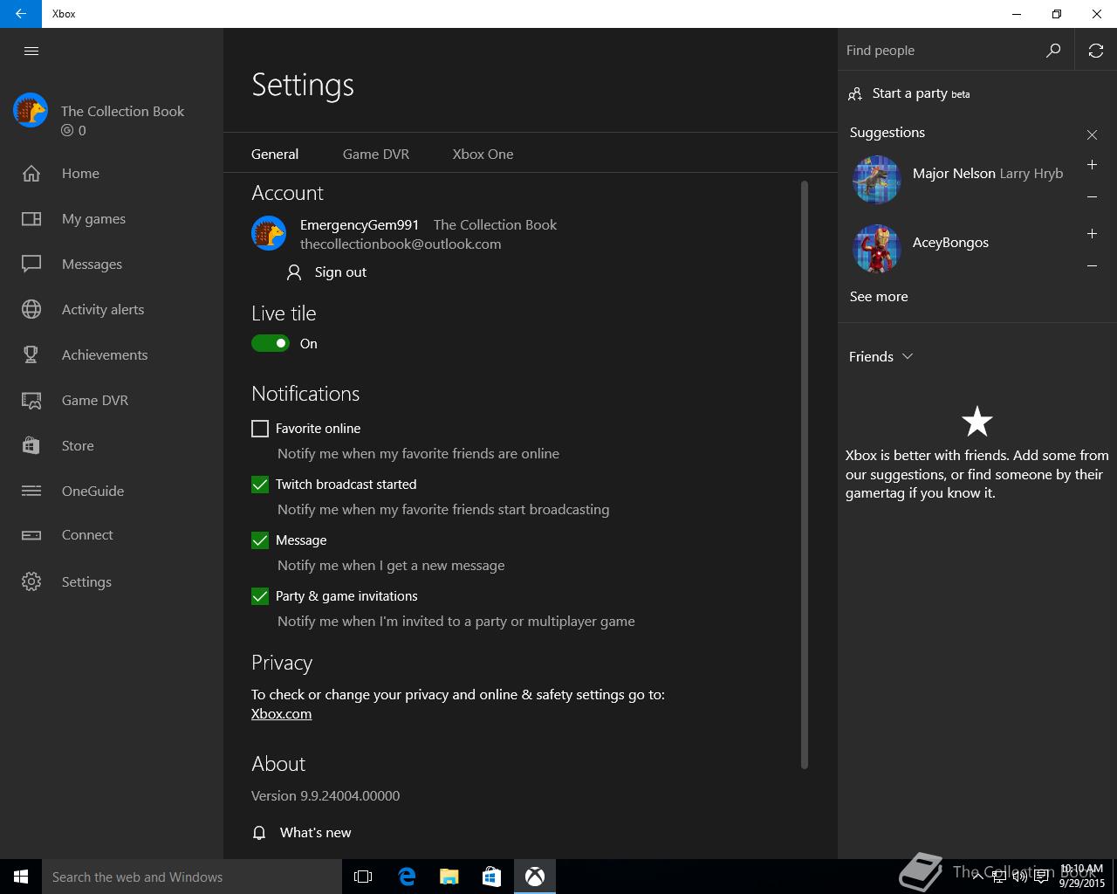
Task: Open AceyBongos' profile picture
Action: click(876, 249)
